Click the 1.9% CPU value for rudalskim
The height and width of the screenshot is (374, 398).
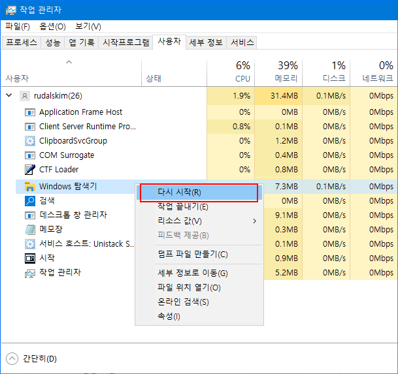241,96
